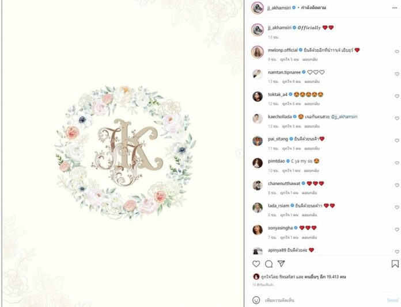Focus the add comment input field
401x307 pixels.
[x=325, y=300]
